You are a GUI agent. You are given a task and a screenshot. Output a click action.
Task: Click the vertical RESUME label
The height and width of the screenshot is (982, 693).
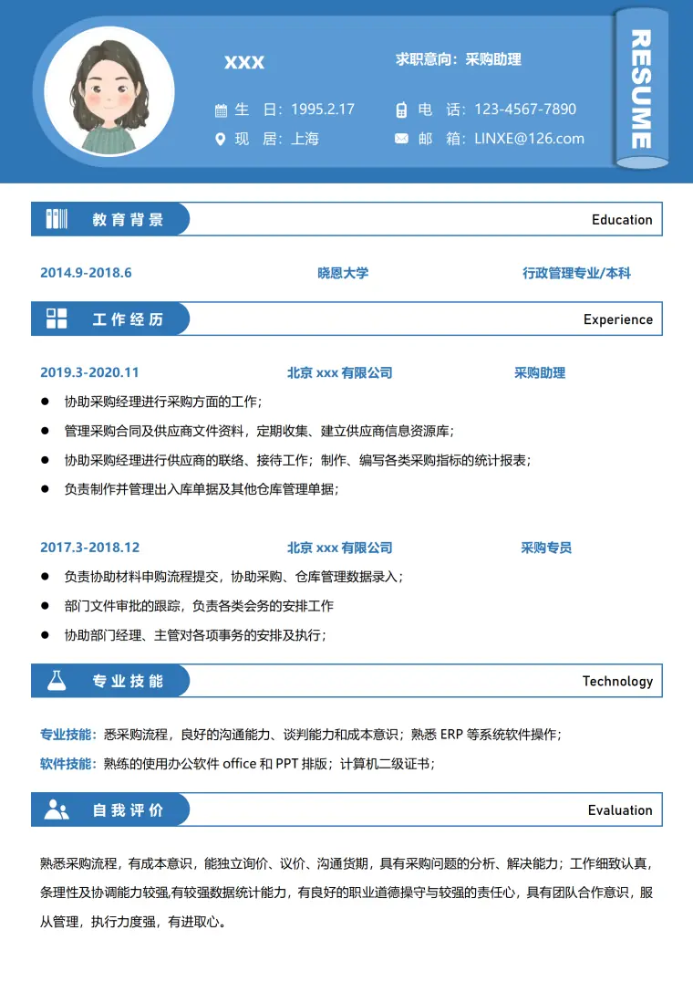pyautogui.click(x=641, y=89)
